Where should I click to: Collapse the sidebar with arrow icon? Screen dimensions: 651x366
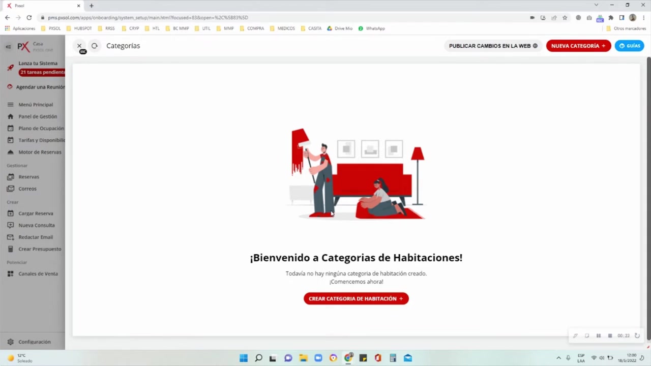(8, 47)
